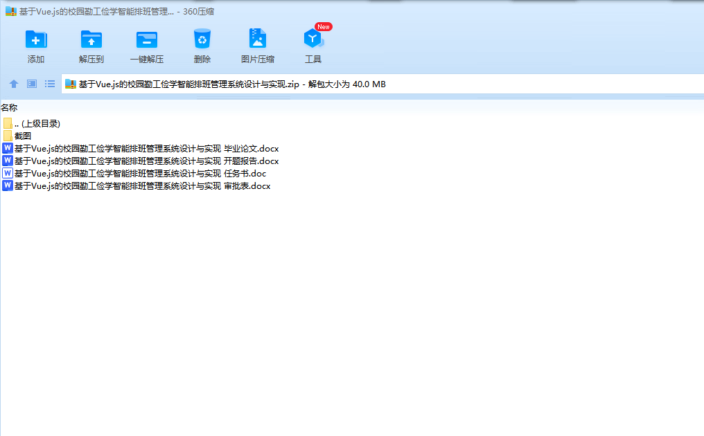The width and height of the screenshot is (704, 436).
Task: Select the 截图 folder
Action: click(x=17, y=136)
